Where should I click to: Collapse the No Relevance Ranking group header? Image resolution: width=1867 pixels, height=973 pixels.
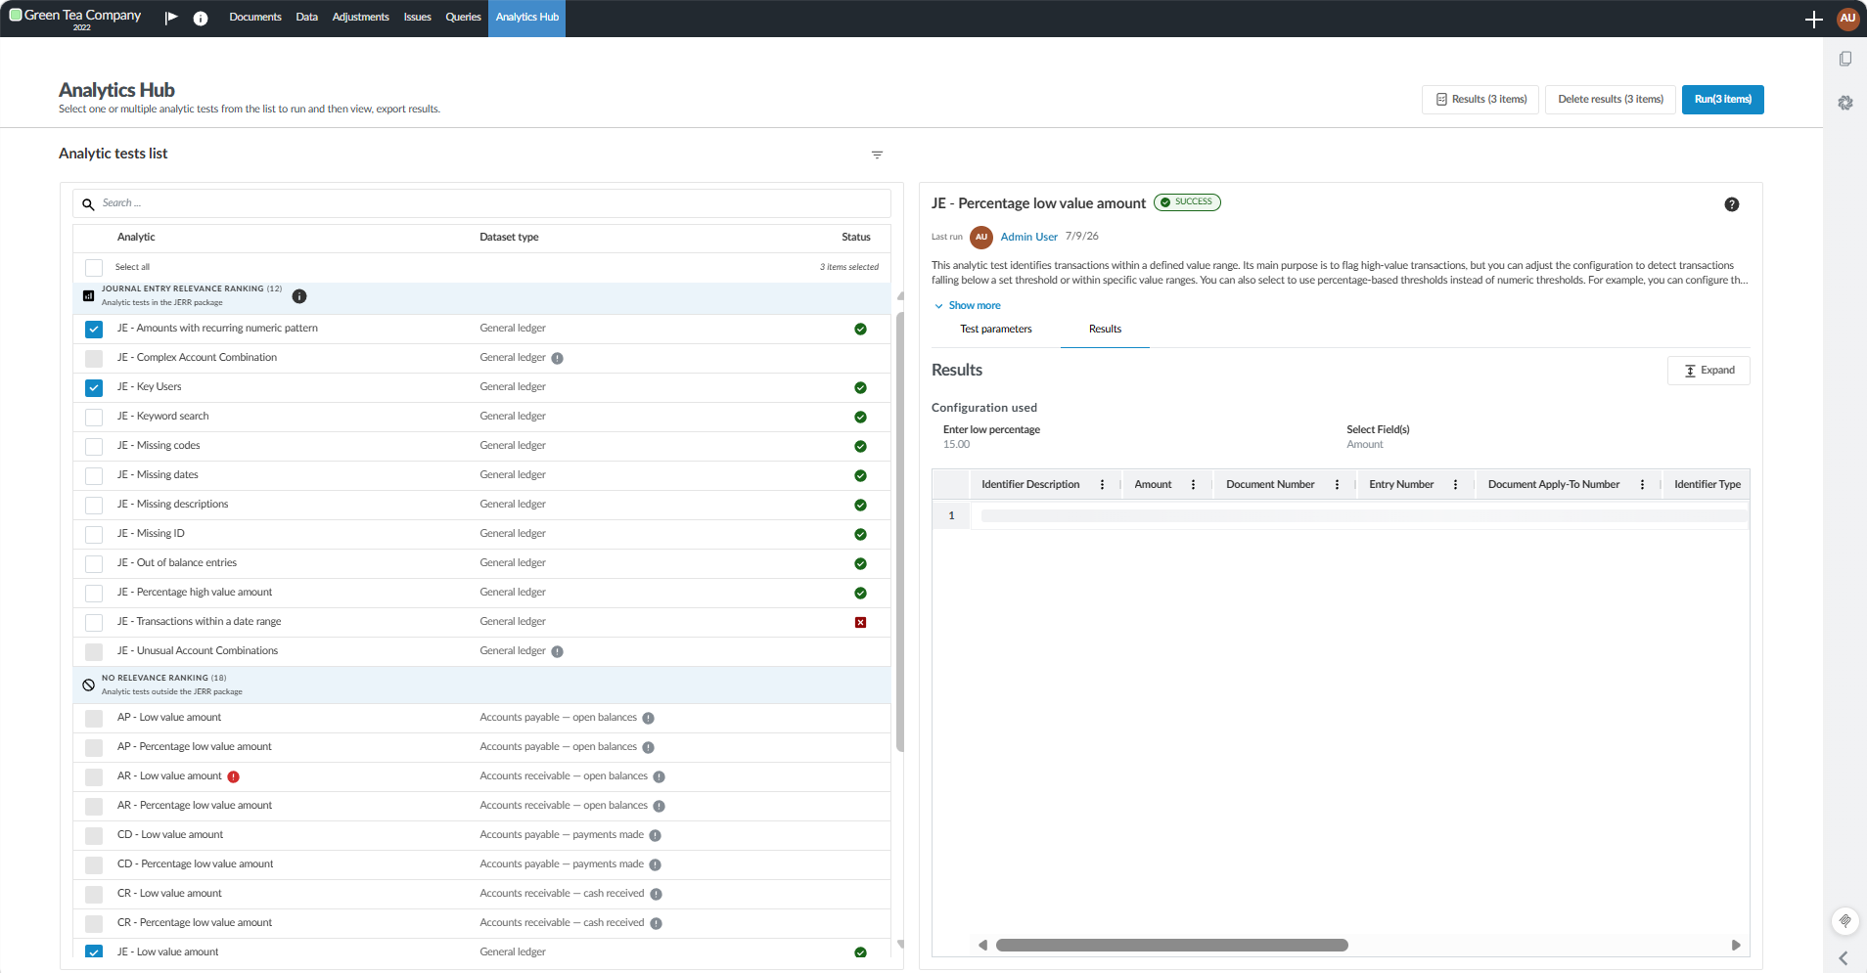pos(481,685)
